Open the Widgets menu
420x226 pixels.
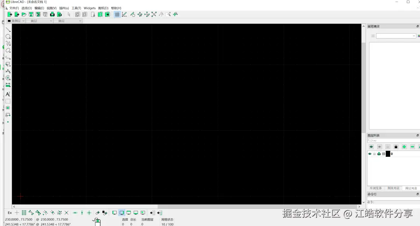point(89,8)
